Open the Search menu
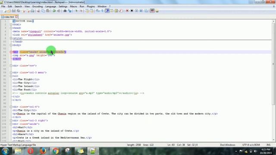The height and width of the screenshot is (155, 276). (18, 6)
